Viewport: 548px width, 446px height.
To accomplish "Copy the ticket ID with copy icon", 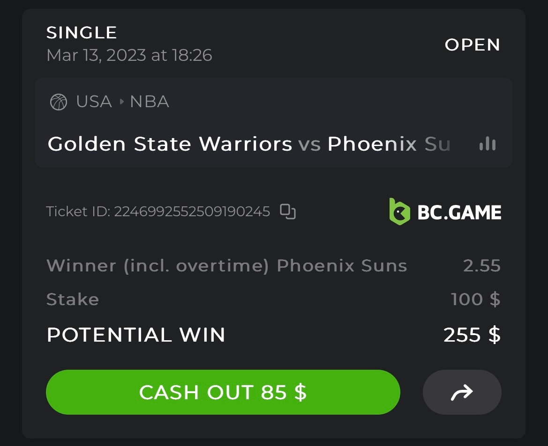I will (x=288, y=212).
